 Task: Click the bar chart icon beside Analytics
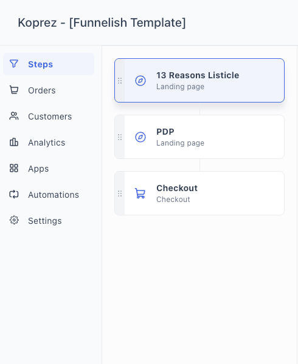tap(14, 142)
